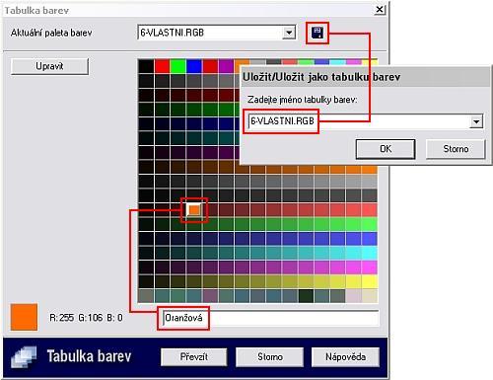Screen dimensions: 493x380
Task: Click the floppy disk save palette icon
Action: (317, 33)
